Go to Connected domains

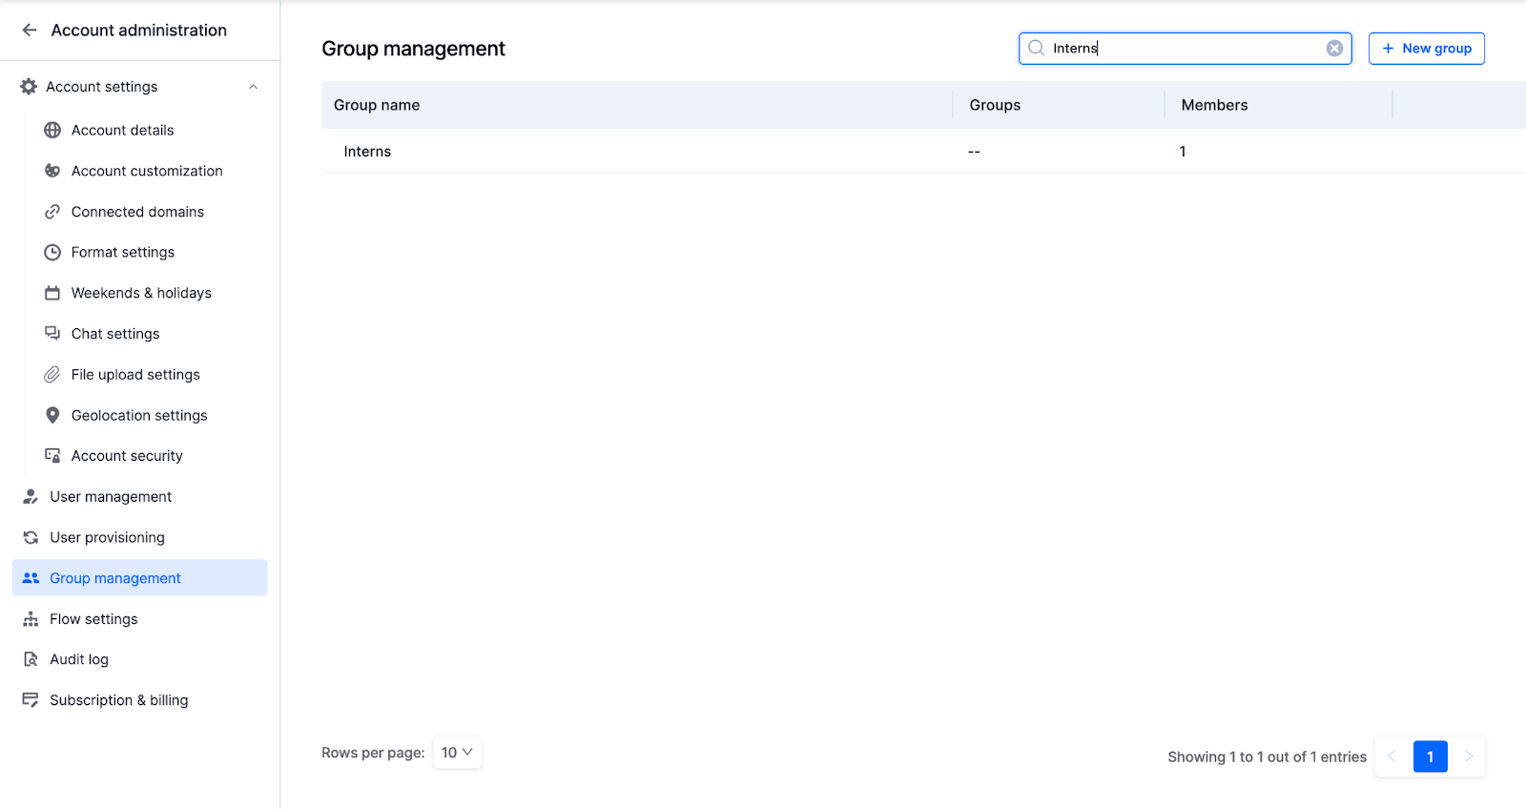[x=137, y=212]
